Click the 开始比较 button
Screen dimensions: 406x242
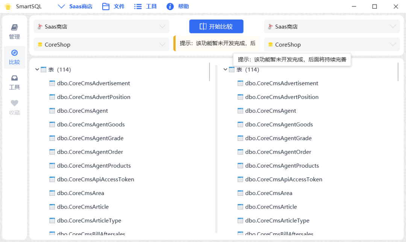pyautogui.click(x=216, y=26)
